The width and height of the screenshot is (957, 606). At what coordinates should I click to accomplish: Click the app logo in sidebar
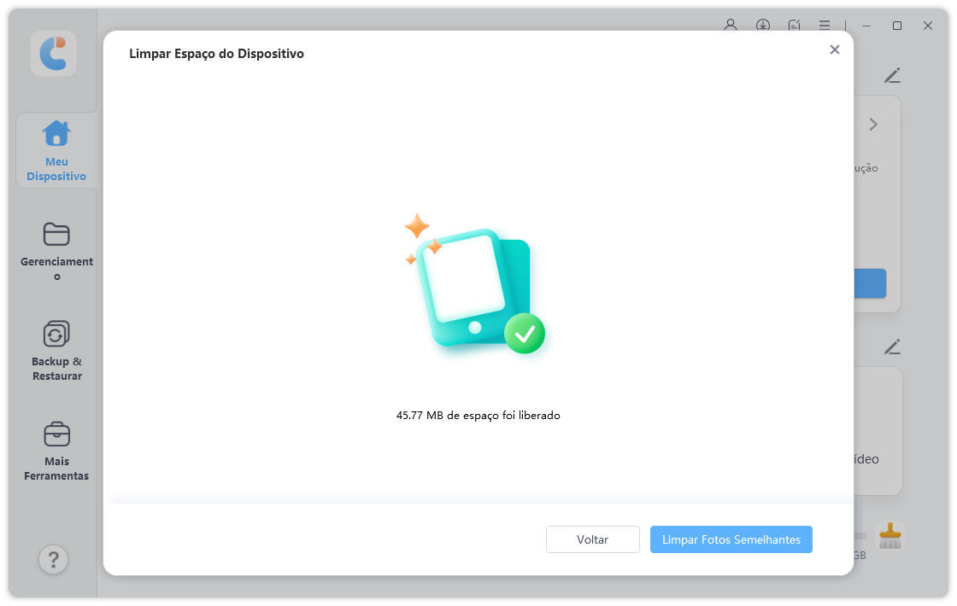click(53, 54)
